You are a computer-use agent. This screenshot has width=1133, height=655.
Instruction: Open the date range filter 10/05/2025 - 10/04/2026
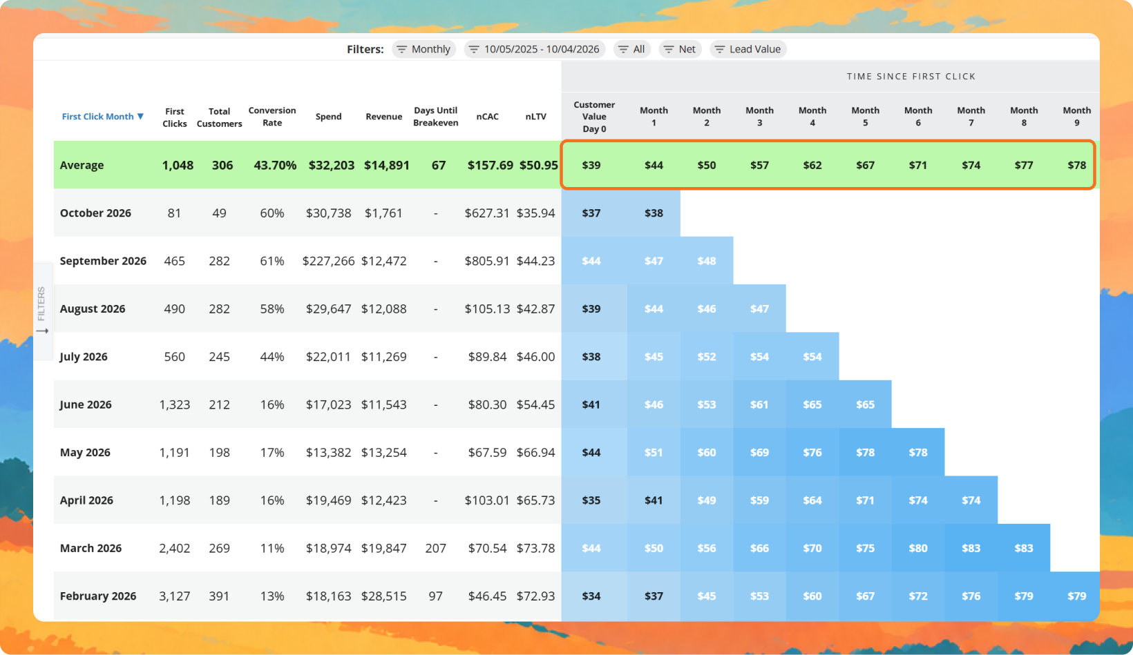pyautogui.click(x=535, y=49)
